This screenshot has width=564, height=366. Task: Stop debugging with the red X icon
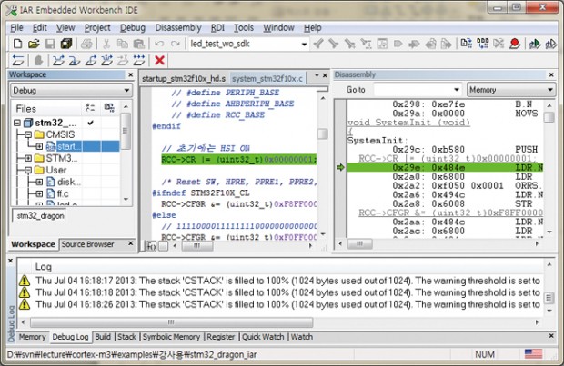(159, 60)
